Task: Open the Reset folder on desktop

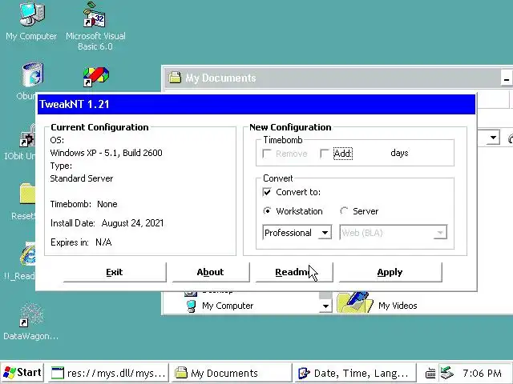Action: [26, 194]
